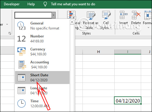152x112 pixels.
Task: Select column J header
Action: click(x=147, y=52)
